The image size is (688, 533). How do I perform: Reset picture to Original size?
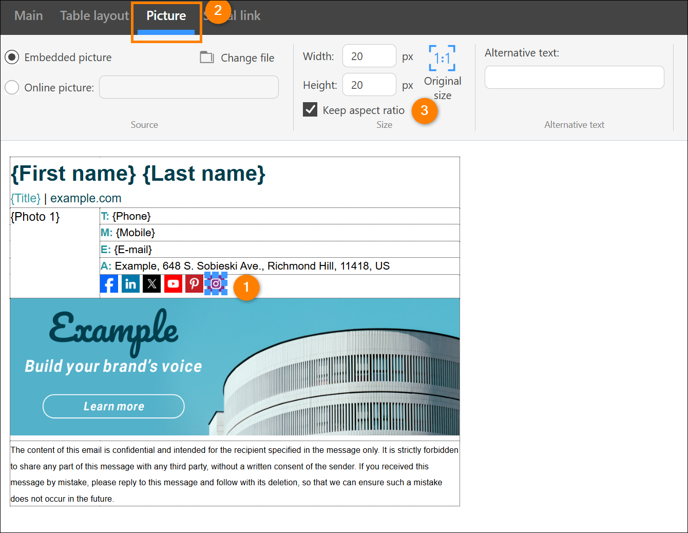tap(442, 73)
